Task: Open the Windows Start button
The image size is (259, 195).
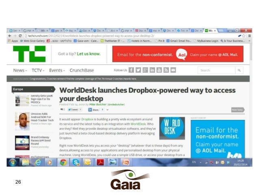Action: tap(13, 162)
